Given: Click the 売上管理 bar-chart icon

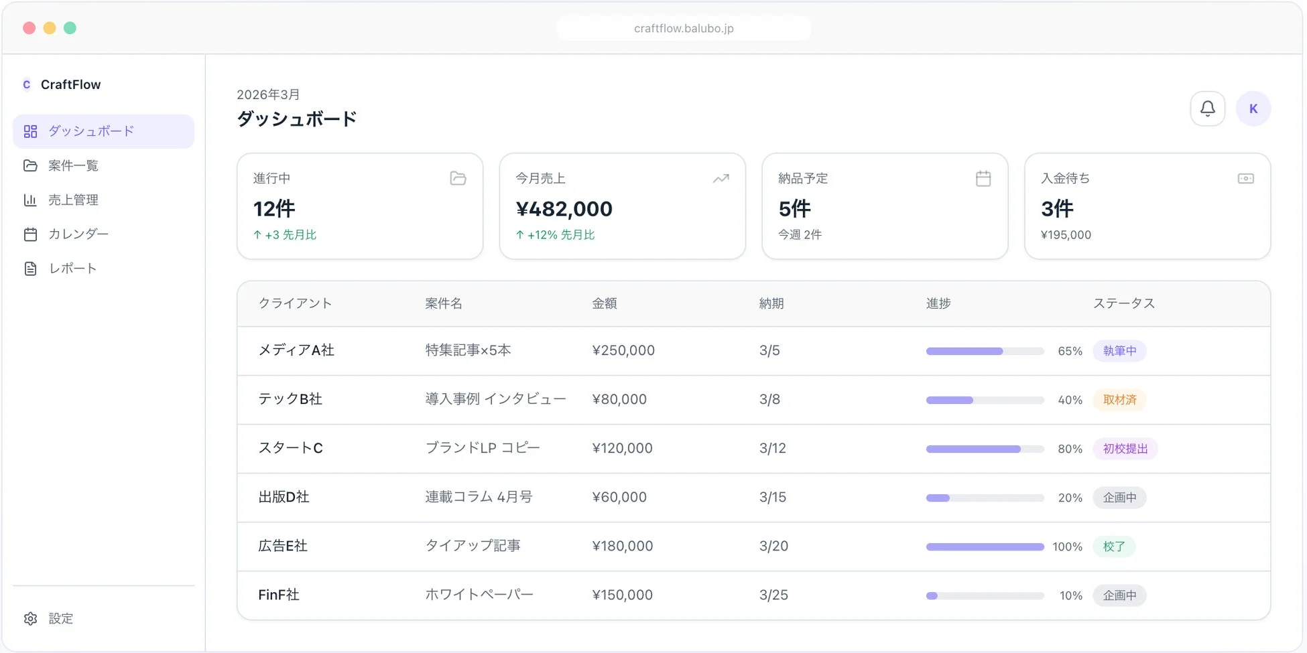Looking at the screenshot, I should 30,200.
